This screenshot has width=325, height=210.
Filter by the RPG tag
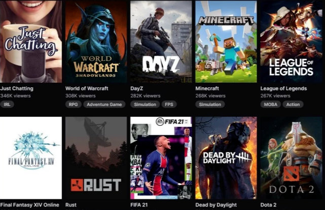pos(73,104)
